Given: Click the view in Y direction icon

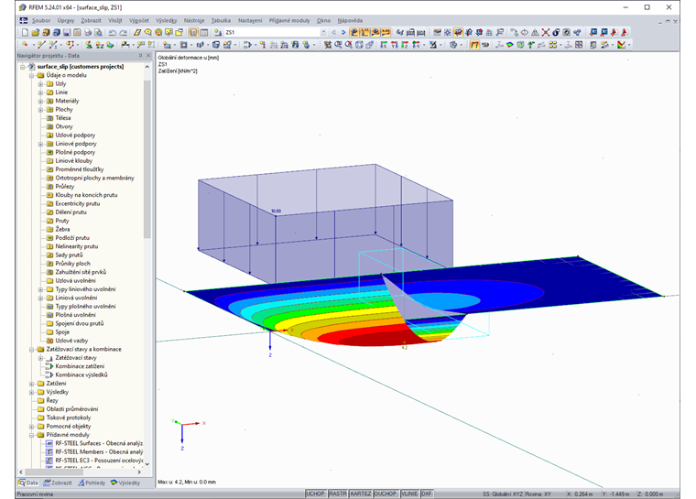Looking at the screenshot, I should tap(394, 44).
